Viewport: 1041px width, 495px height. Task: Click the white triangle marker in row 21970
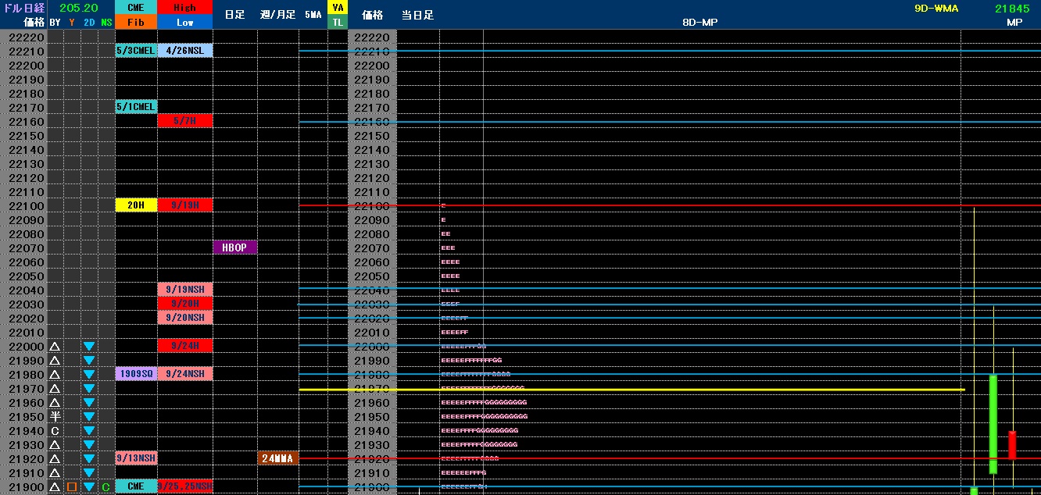coord(55,388)
